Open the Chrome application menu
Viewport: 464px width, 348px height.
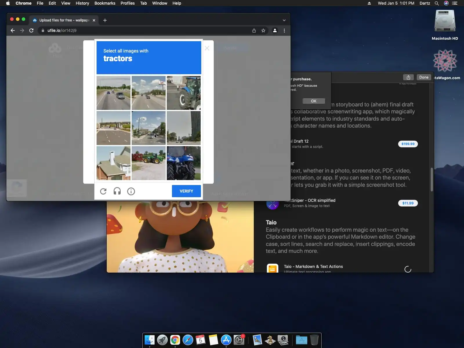23,3
